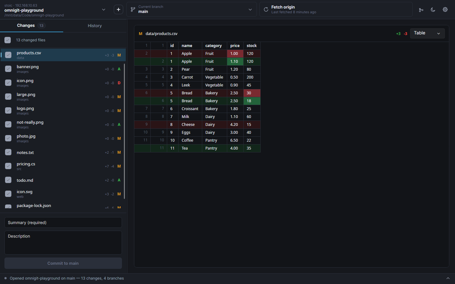Toggle the dark mode moon icon
The width and height of the screenshot is (455, 284).
433,10
